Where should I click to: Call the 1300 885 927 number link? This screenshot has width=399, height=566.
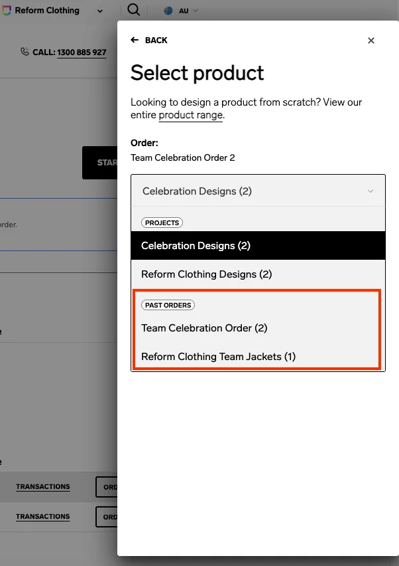82,52
